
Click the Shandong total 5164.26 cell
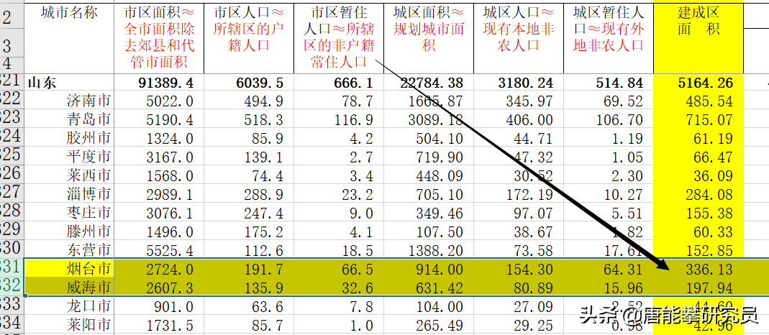pos(697,83)
